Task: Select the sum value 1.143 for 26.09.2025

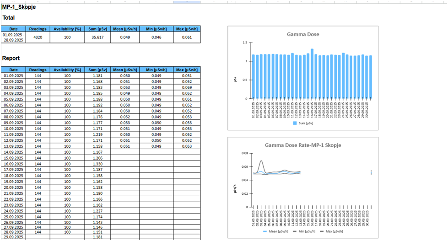Action: click(x=98, y=222)
